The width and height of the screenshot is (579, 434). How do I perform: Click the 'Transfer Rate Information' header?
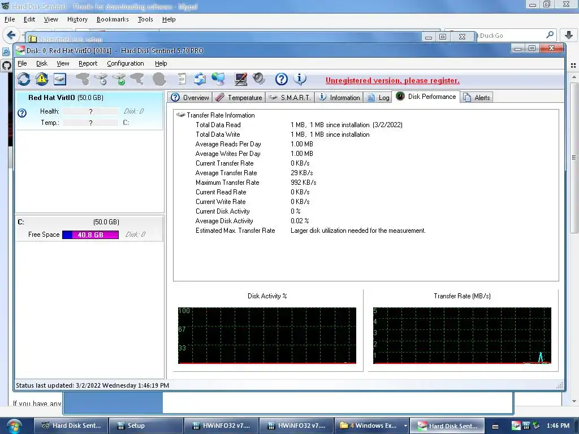tap(221, 115)
